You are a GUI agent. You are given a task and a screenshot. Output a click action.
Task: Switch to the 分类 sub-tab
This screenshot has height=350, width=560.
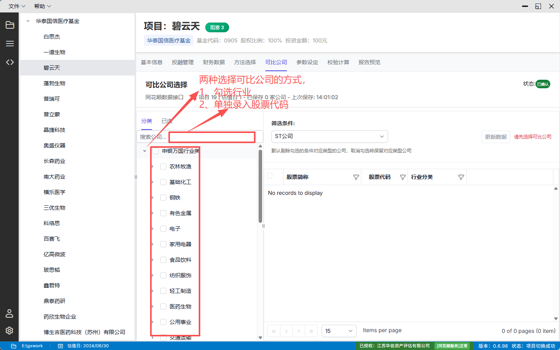point(147,121)
